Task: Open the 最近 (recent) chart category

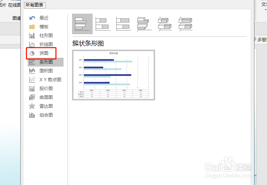Action: 46,18
